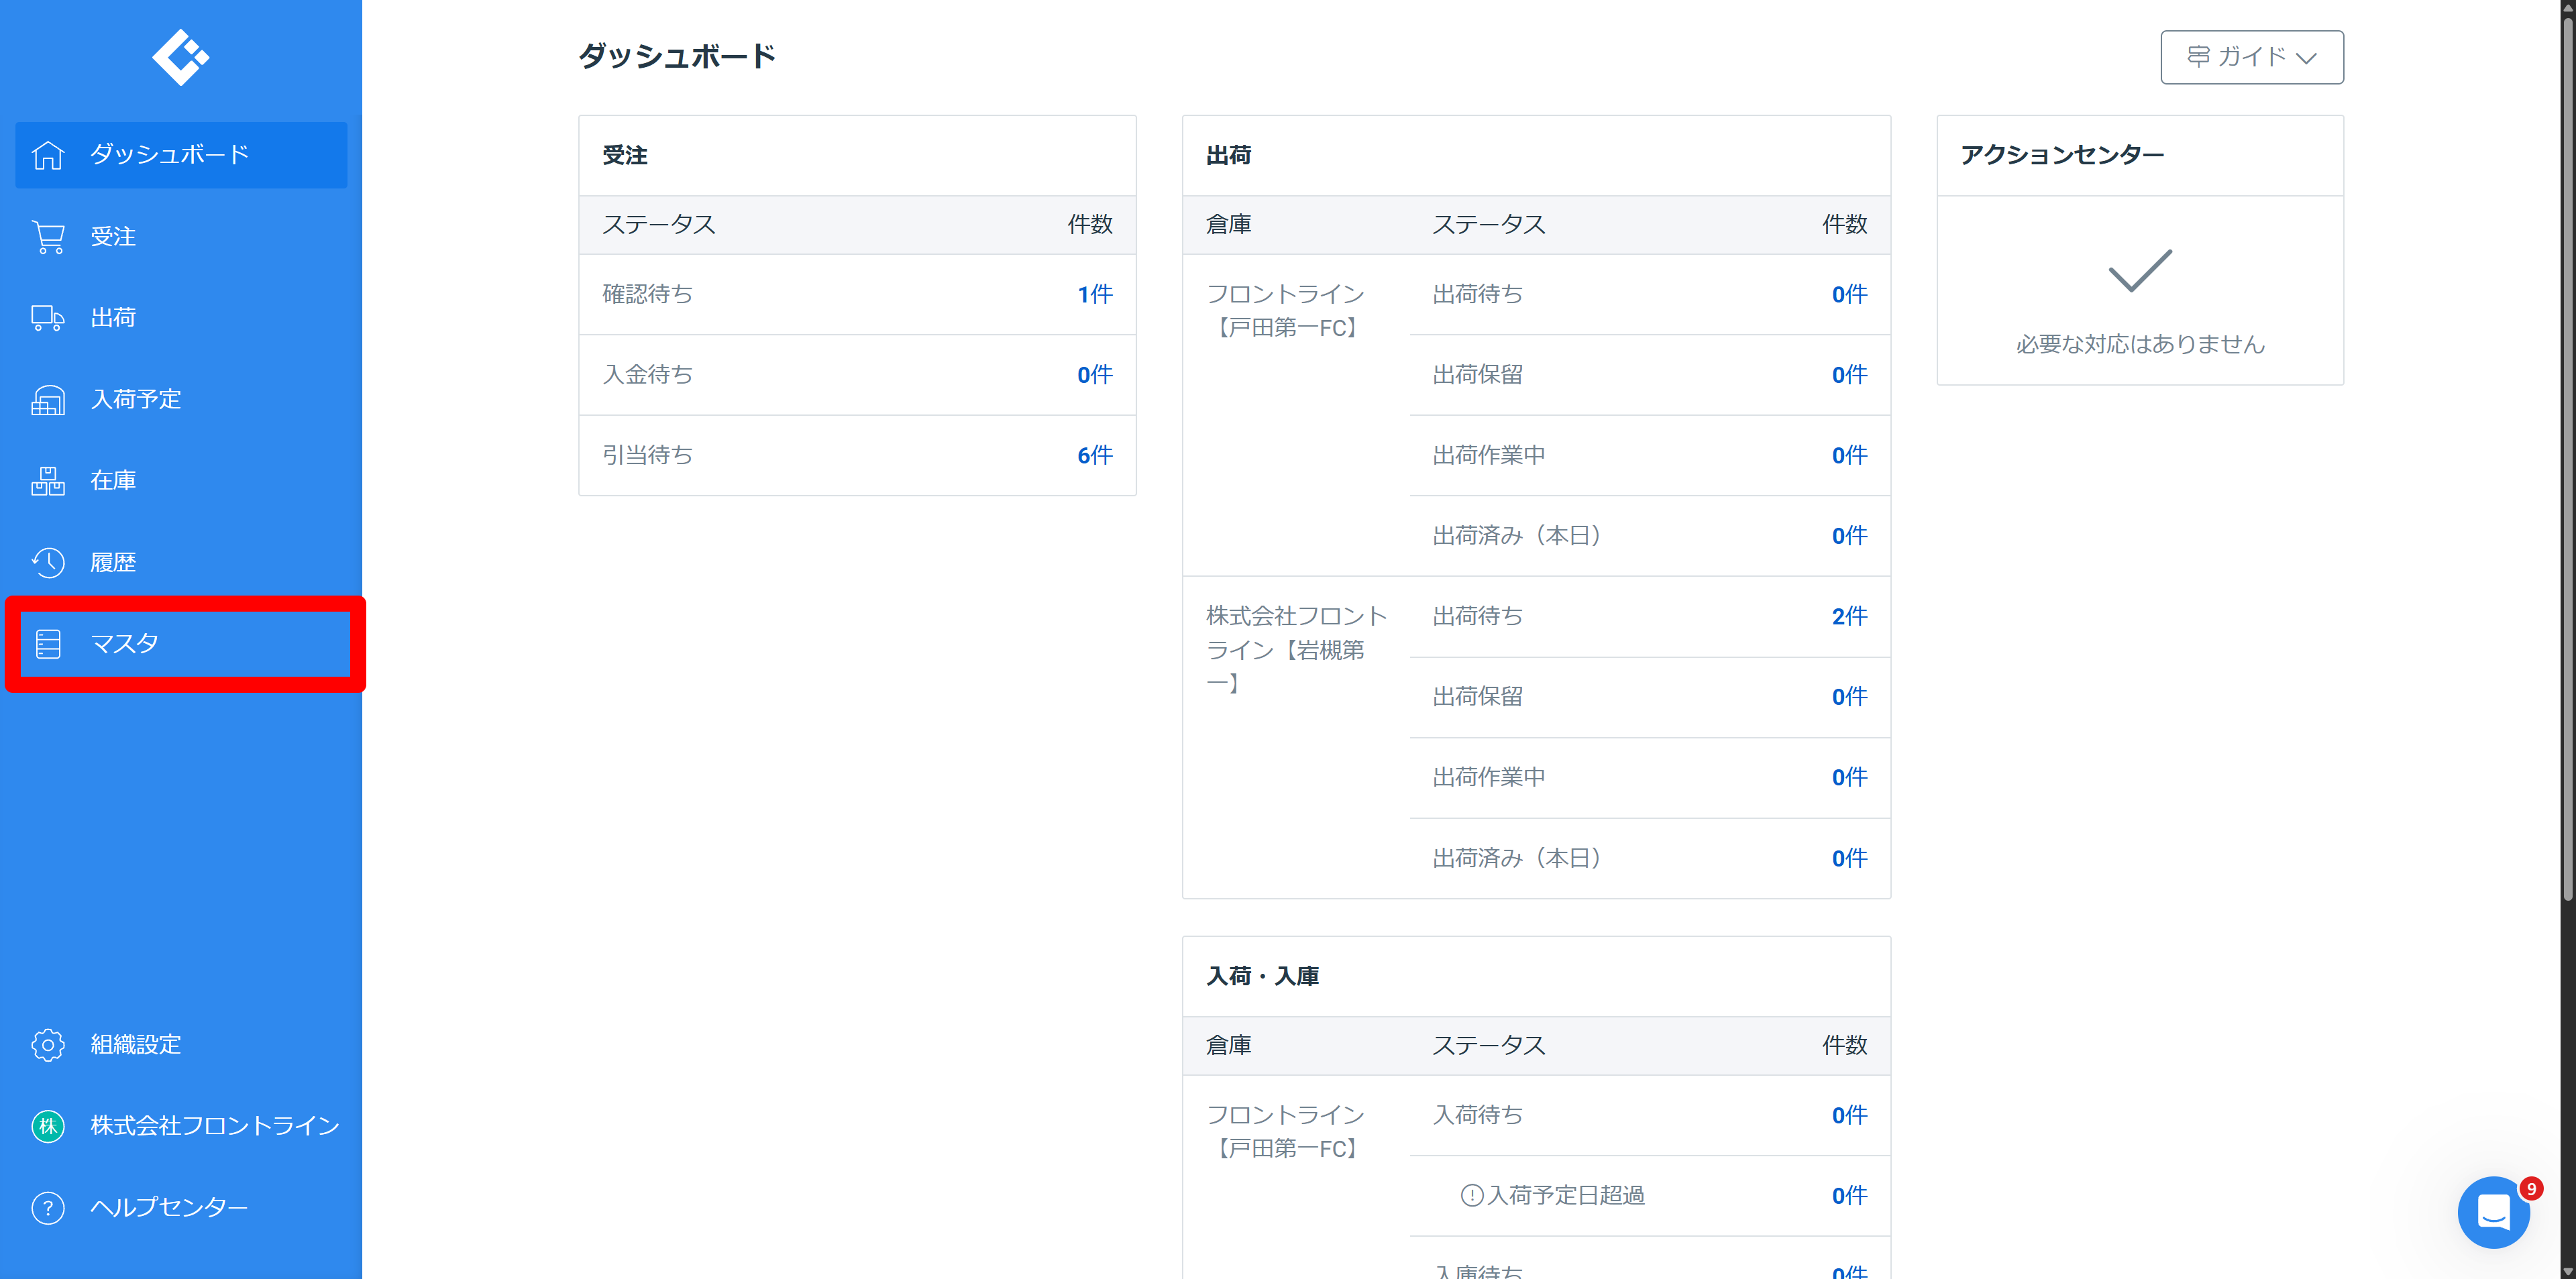This screenshot has width=2576, height=1279.
Task: Click 株式会社フロントライン【岩槻第一】 warehouse name
Action: 1296,650
